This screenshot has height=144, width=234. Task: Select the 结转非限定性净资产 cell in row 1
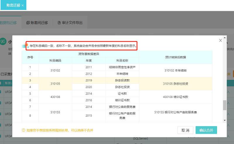pos(122,67)
